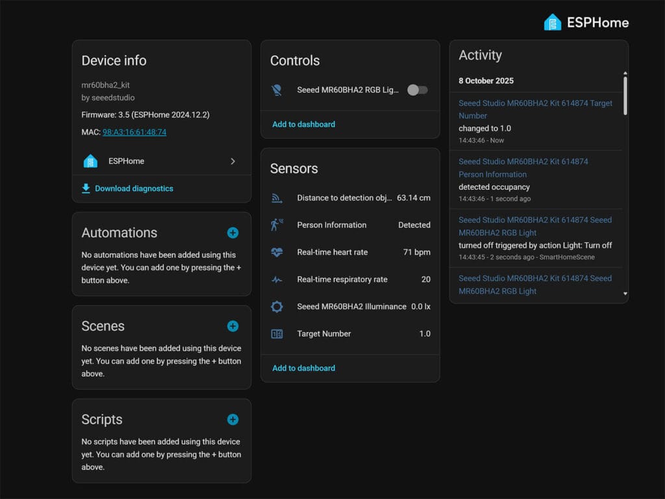Viewport: 665px width, 499px height.
Task: Click the Illuminance sensor icon
Action: pos(277,307)
